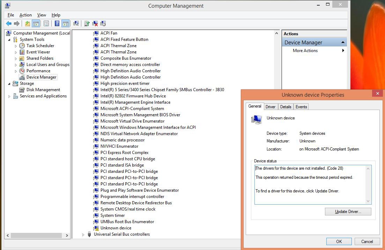Click the Up one level folder icon
Image resolution: width=385 pixels, height=250 pixels.
(28, 24)
